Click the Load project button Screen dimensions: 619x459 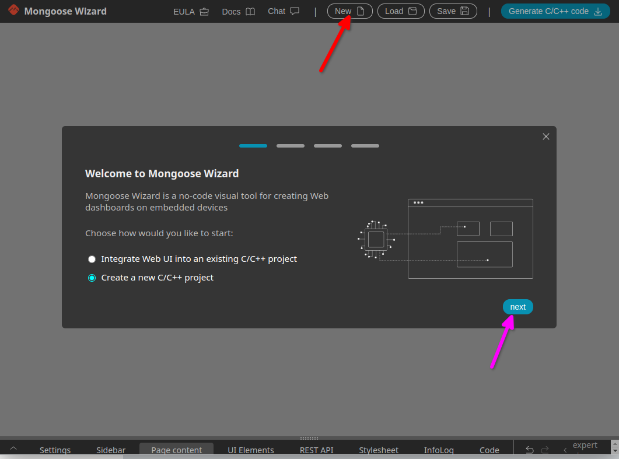[401, 11]
